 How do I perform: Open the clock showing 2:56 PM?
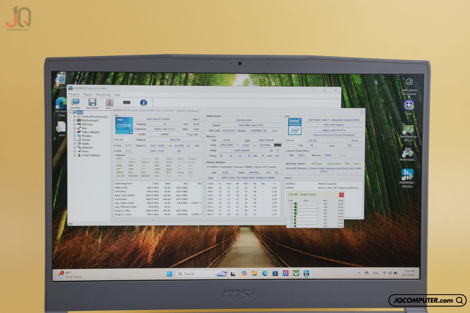click(409, 273)
